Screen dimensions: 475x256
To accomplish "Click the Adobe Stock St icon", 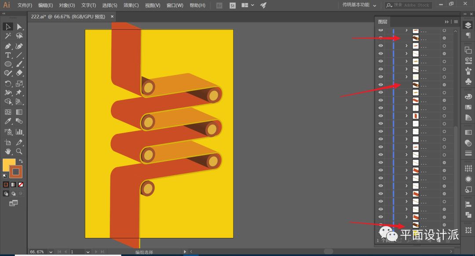I will pyautogui.click(x=232, y=5).
